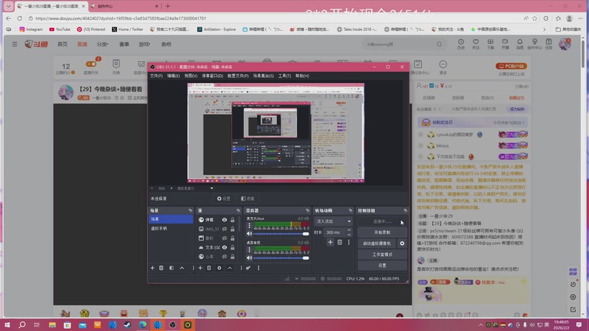Toggle lock on the 弹幕 source

(233, 220)
